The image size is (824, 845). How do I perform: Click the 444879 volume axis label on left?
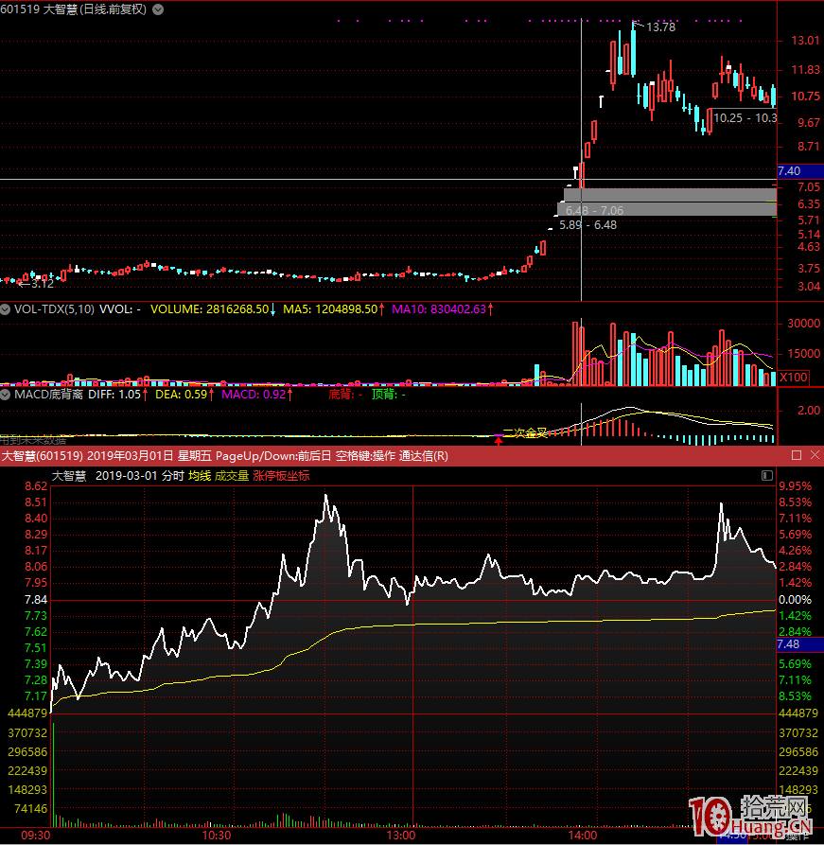coord(27,713)
